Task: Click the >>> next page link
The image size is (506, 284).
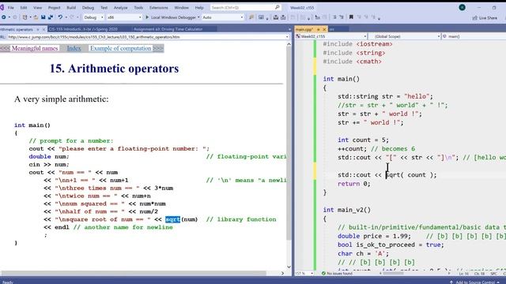Action: tap(158, 48)
